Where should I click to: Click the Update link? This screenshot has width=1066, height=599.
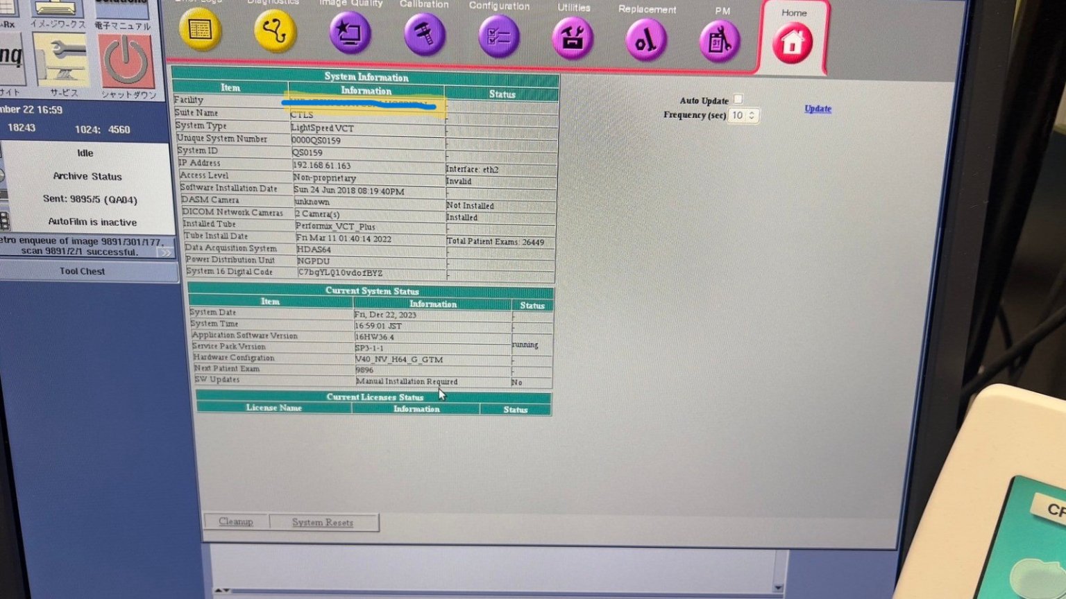coord(818,109)
